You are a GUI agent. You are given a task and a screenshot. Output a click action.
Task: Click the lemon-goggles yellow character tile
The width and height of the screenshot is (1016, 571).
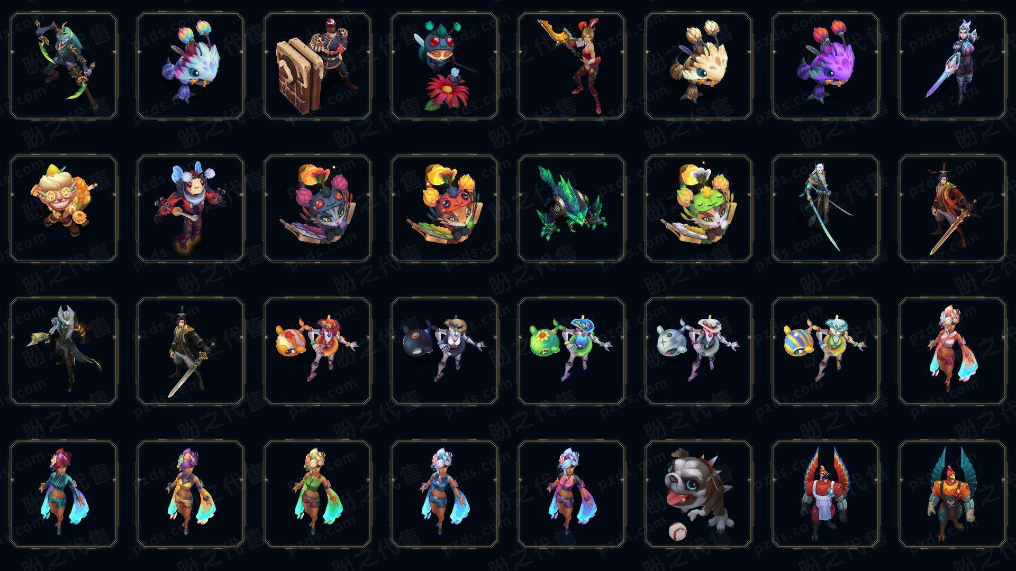(63, 208)
